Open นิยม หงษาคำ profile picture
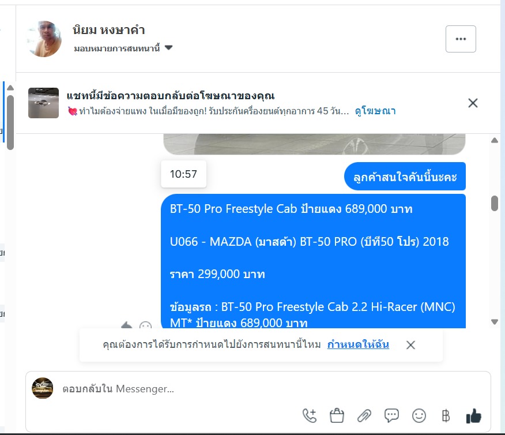The height and width of the screenshot is (435, 505). 44,39
